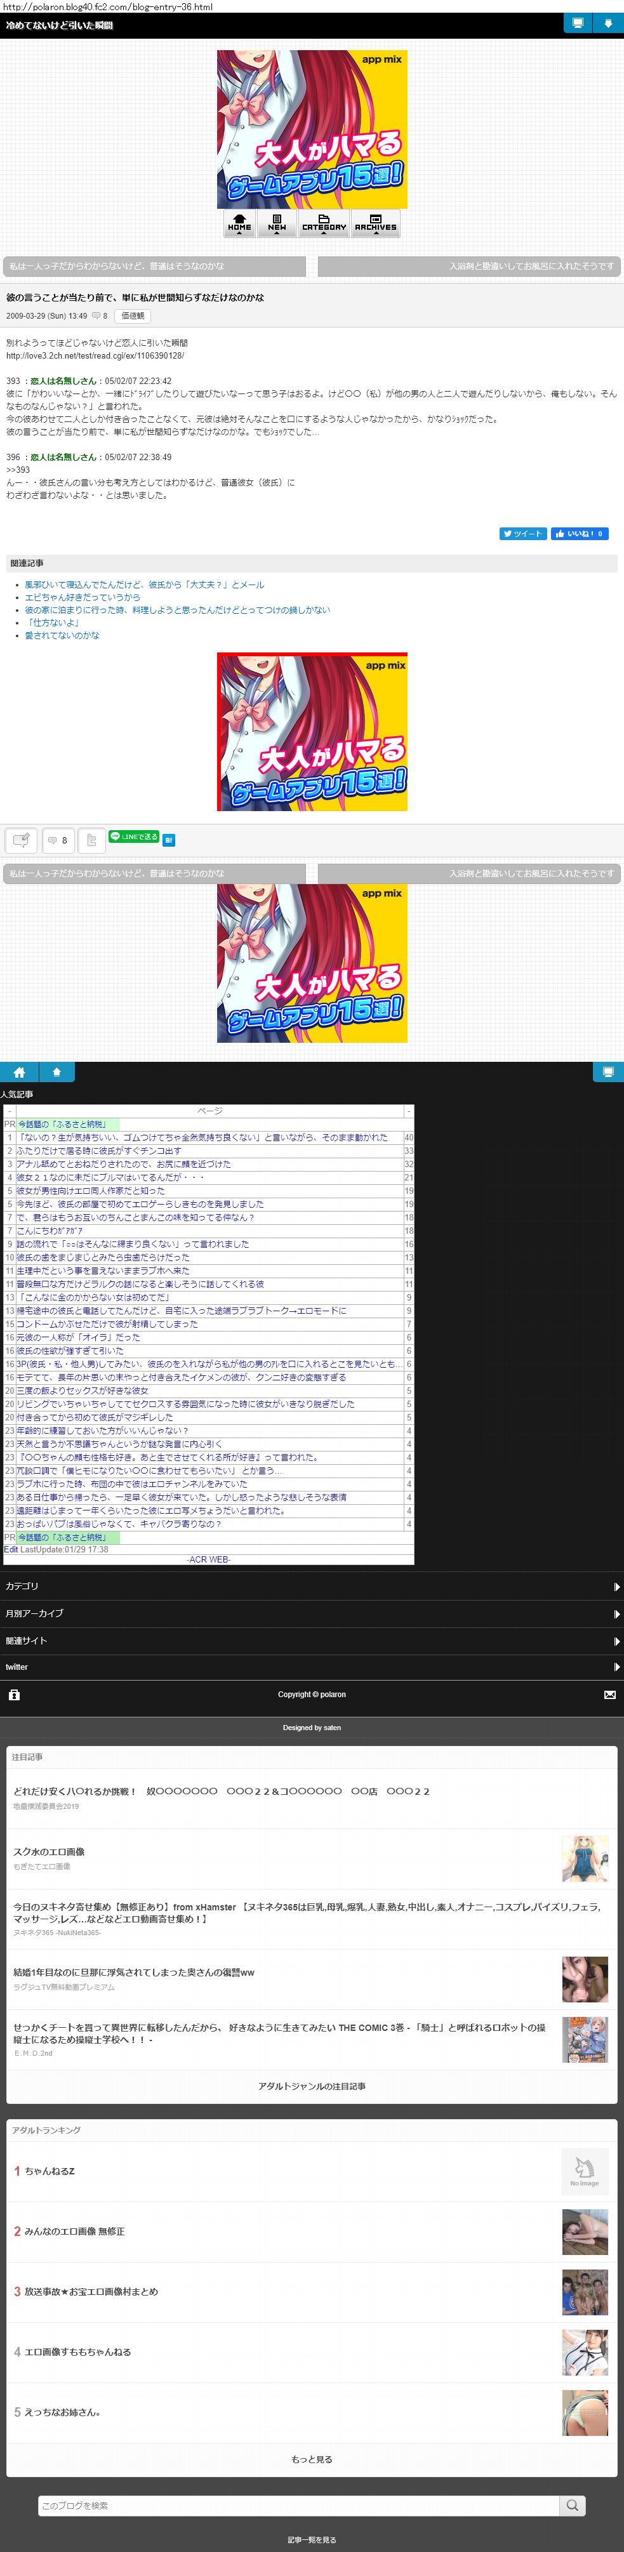The height and width of the screenshot is (2552, 624).
Task: Open the NEW entries icon
Action: [x=277, y=224]
